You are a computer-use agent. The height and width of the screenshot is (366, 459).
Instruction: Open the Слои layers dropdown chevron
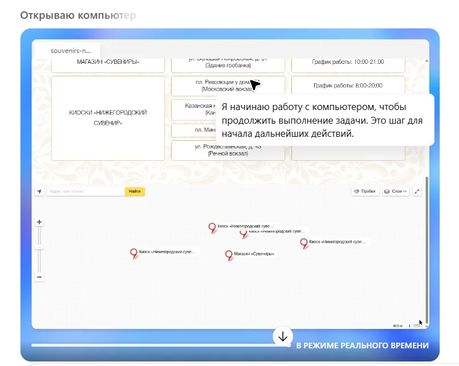pyautogui.click(x=405, y=191)
